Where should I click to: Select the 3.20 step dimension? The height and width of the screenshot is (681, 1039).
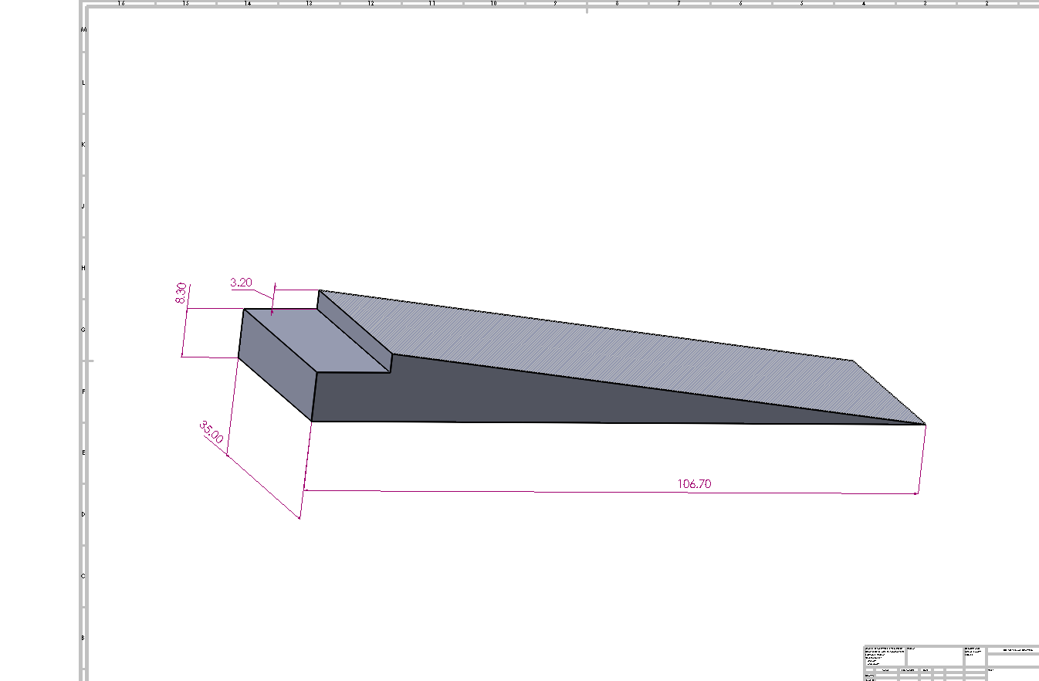coord(240,283)
